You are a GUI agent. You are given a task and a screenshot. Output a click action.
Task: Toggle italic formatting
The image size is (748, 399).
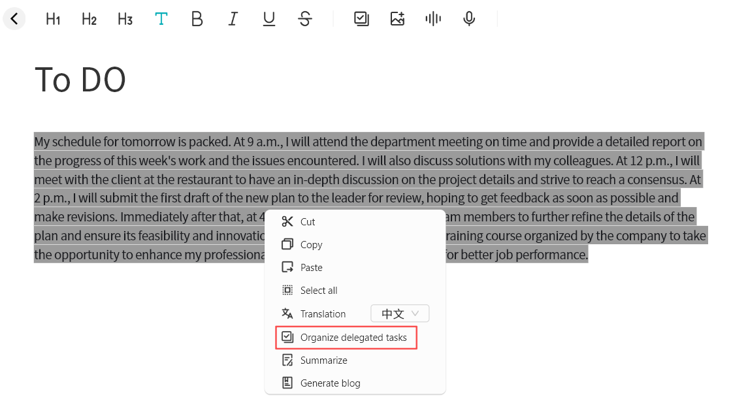pyautogui.click(x=233, y=19)
